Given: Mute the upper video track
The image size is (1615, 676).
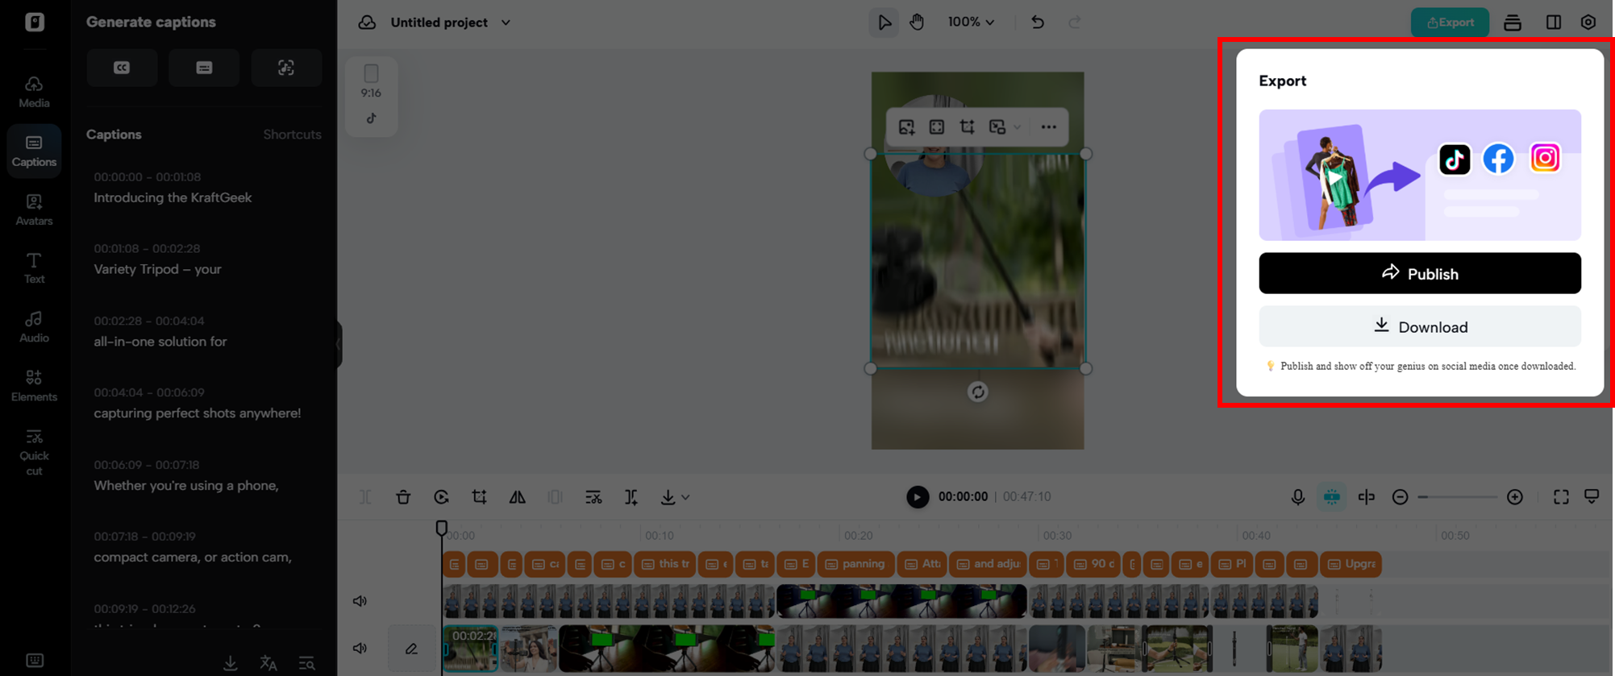Looking at the screenshot, I should pos(360,601).
